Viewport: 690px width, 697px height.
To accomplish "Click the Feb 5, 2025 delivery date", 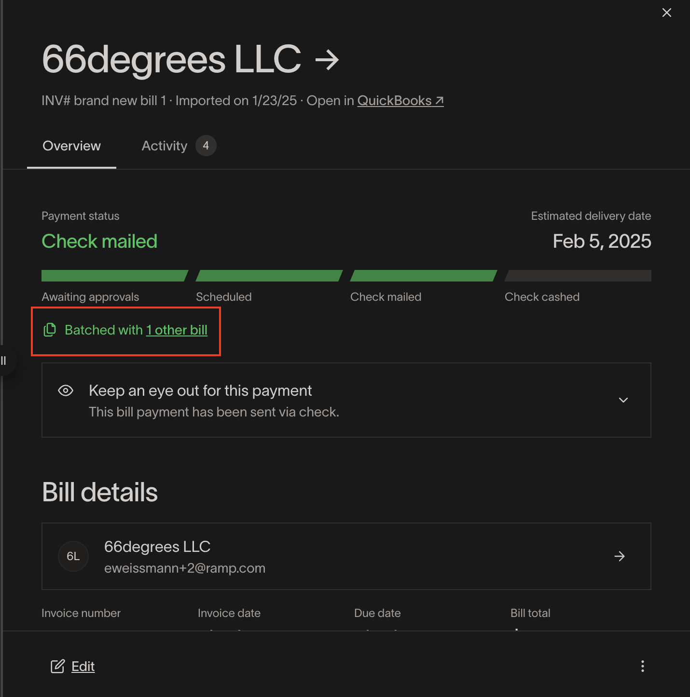I will 602,241.
